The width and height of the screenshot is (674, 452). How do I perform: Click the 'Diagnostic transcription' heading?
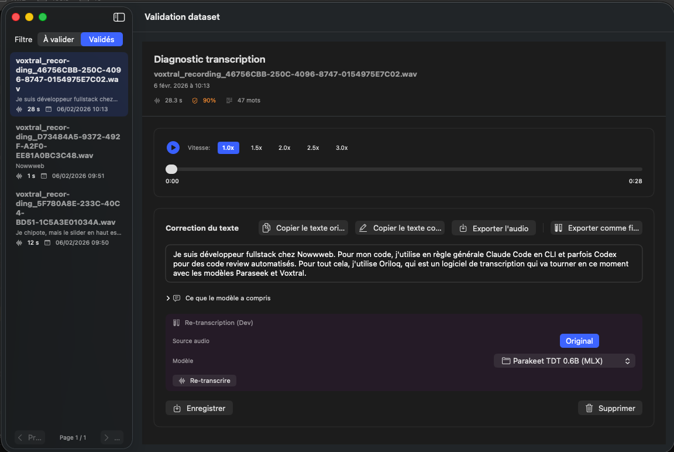click(x=209, y=59)
